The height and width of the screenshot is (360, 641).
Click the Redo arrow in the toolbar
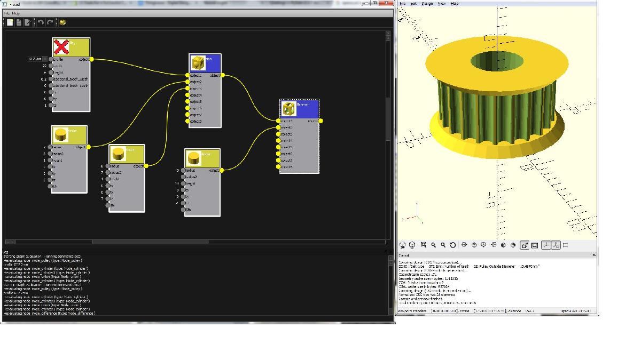[50, 22]
